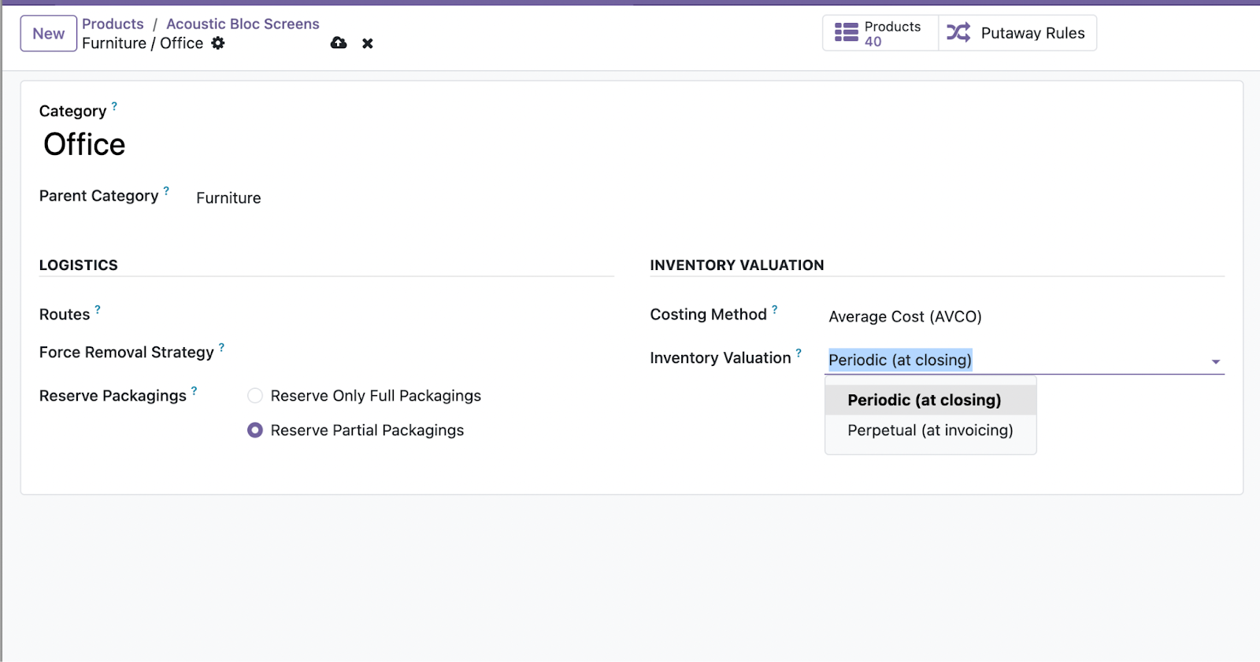The image size is (1260, 662).
Task: Click the Inventory Valuation help question mark
Action: (x=799, y=353)
